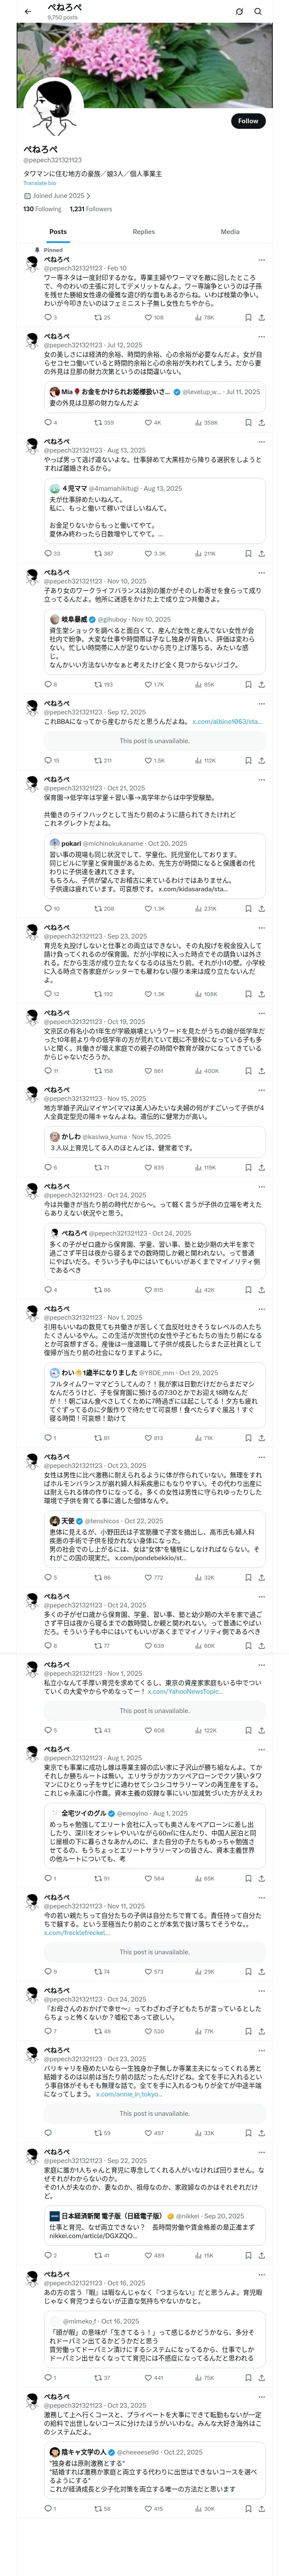Share the pinned Feb 10 post

tap(261, 317)
